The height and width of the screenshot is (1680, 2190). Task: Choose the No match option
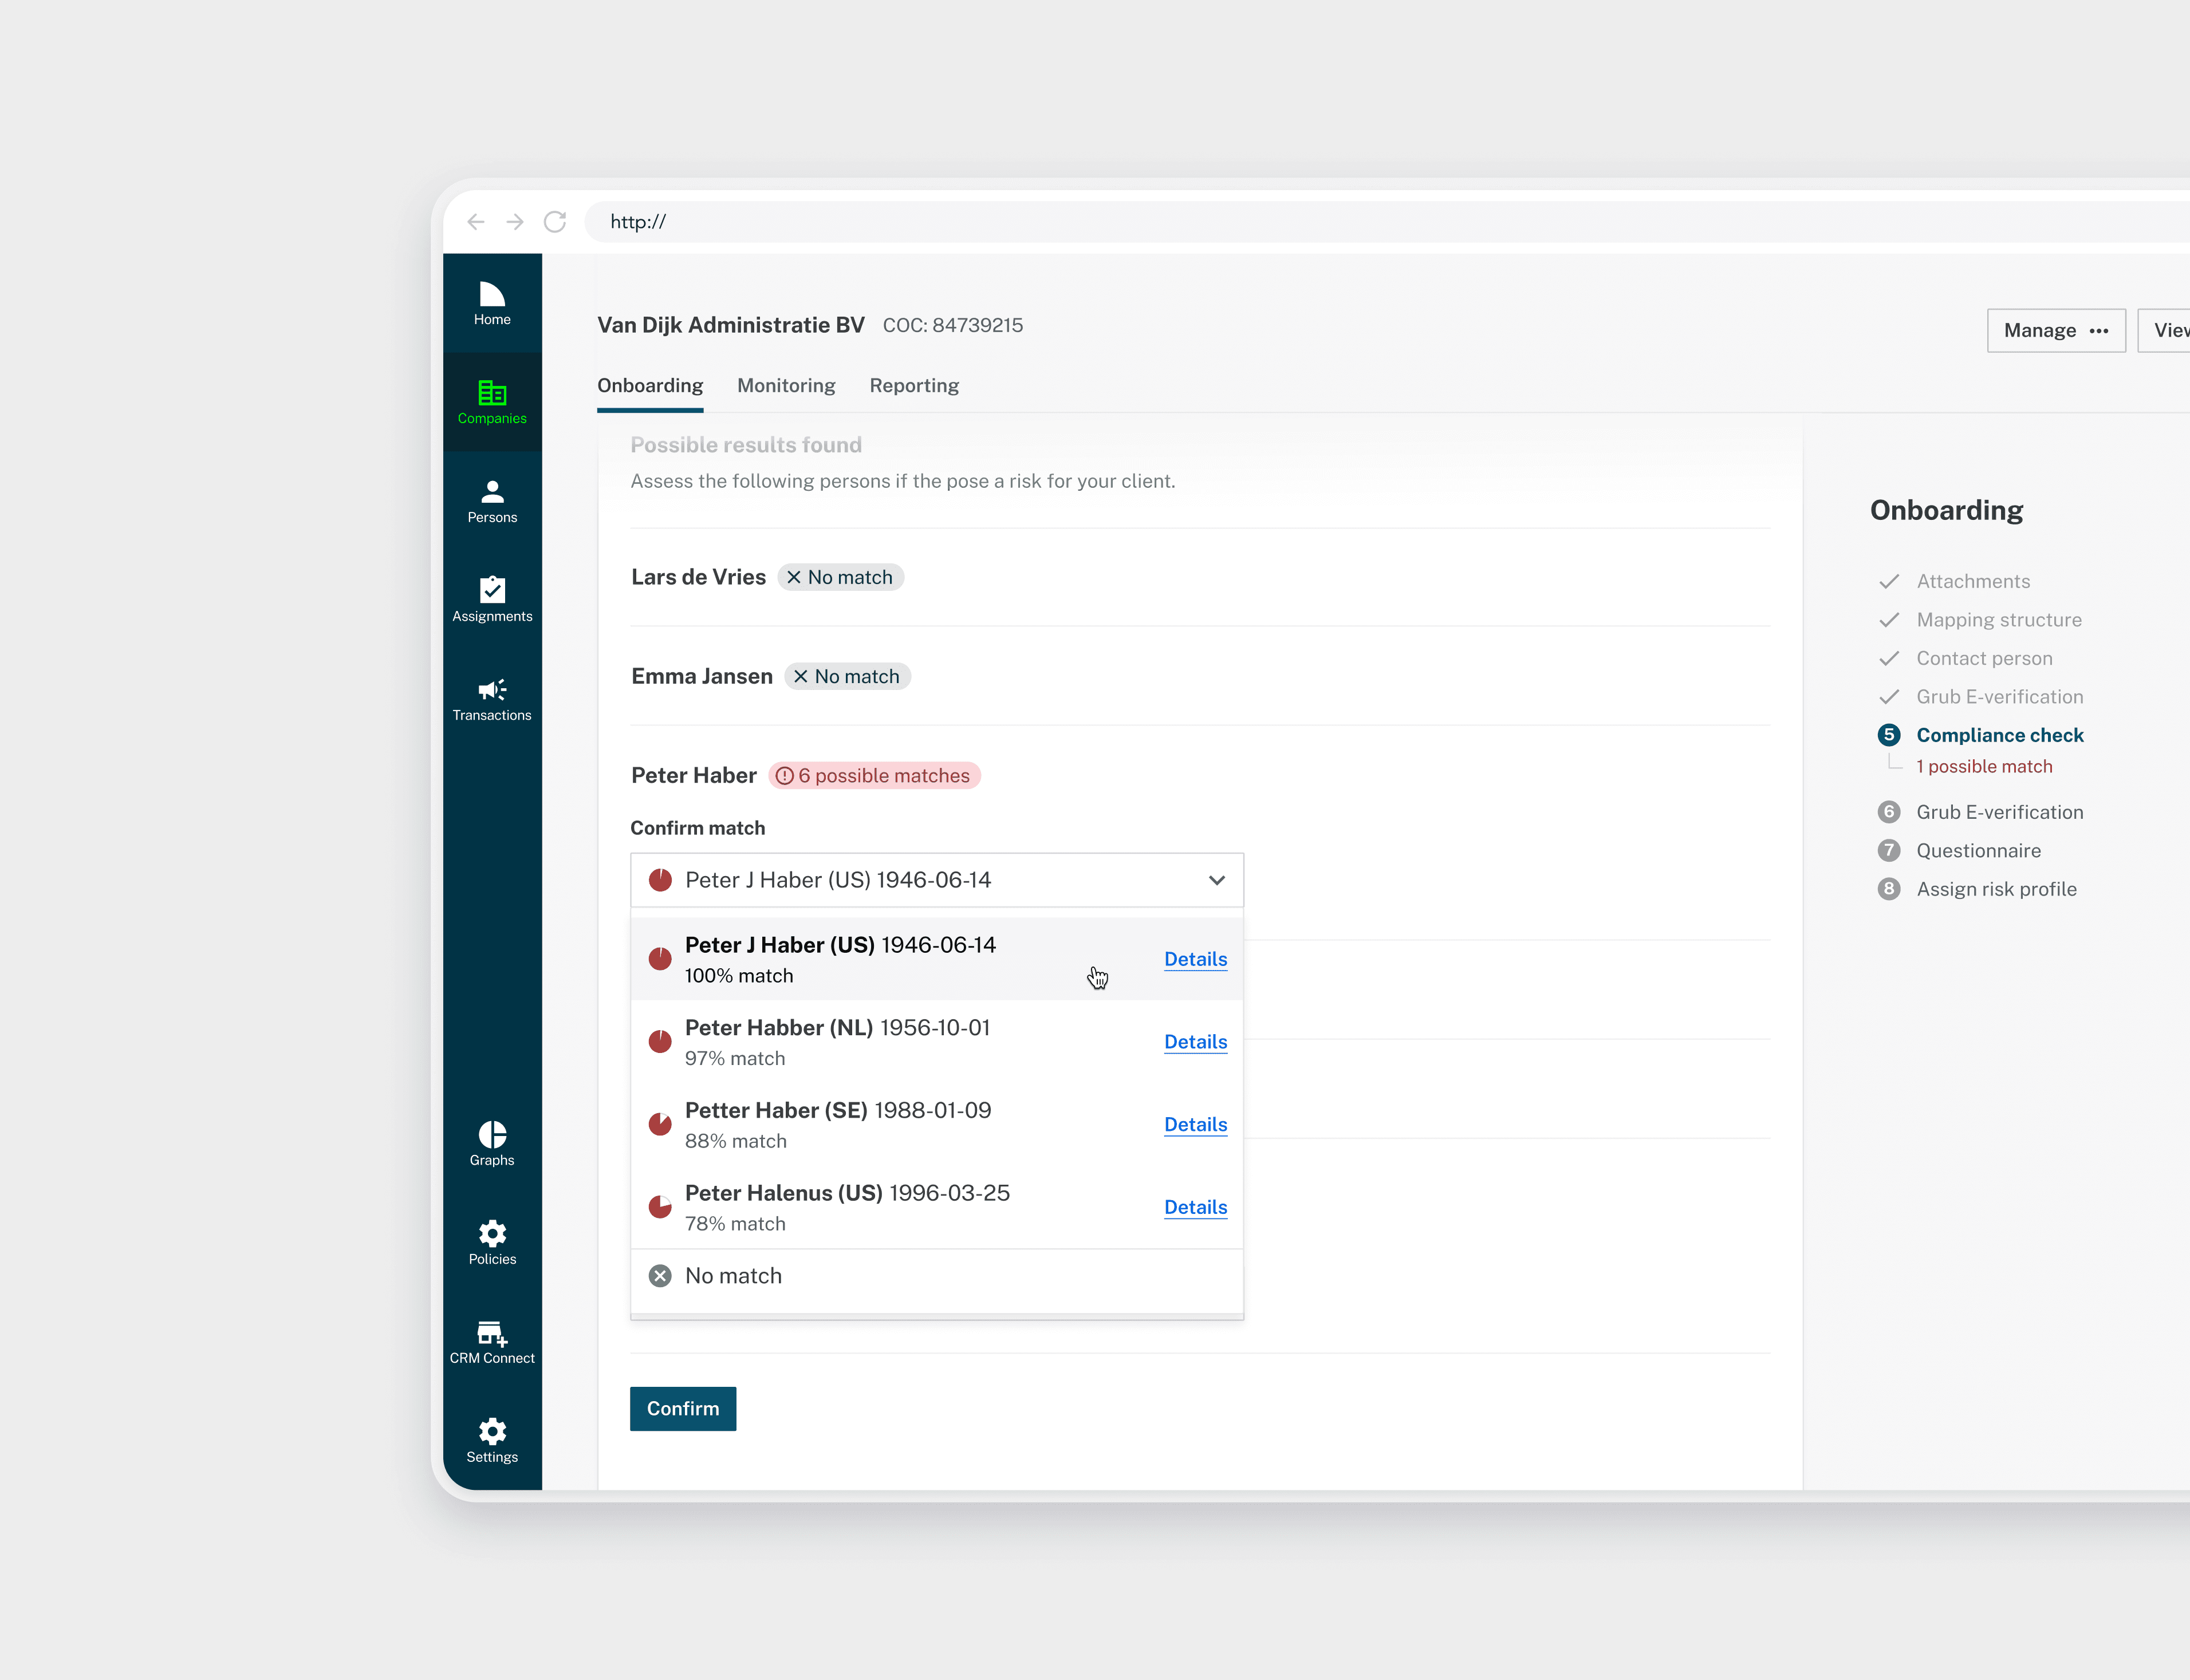coord(733,1276)
